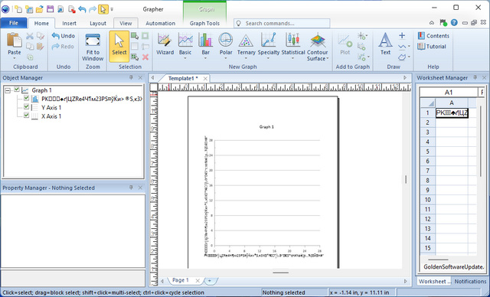Click the worksheet vertical scrollbar
The image size is (490, 297).
tap(481, 141)
